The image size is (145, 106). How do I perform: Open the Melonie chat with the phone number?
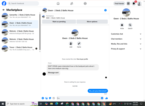pos(19,40)
